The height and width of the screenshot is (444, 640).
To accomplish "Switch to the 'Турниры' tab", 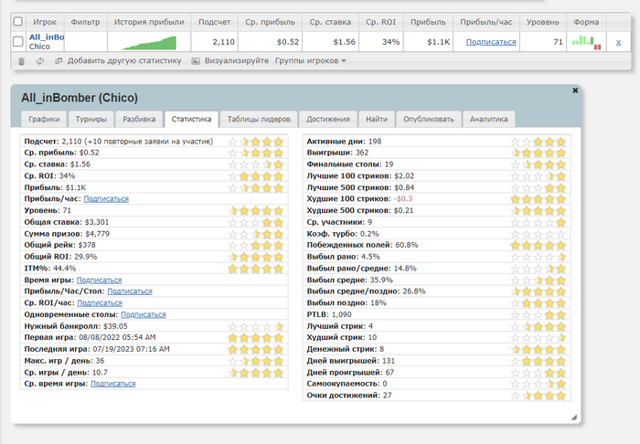I will 91,119.
